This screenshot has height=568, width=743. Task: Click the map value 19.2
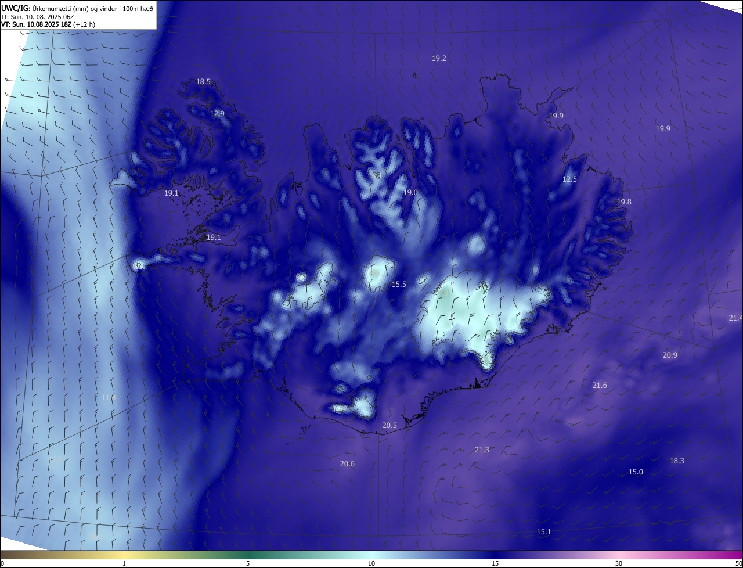[439, 59]
